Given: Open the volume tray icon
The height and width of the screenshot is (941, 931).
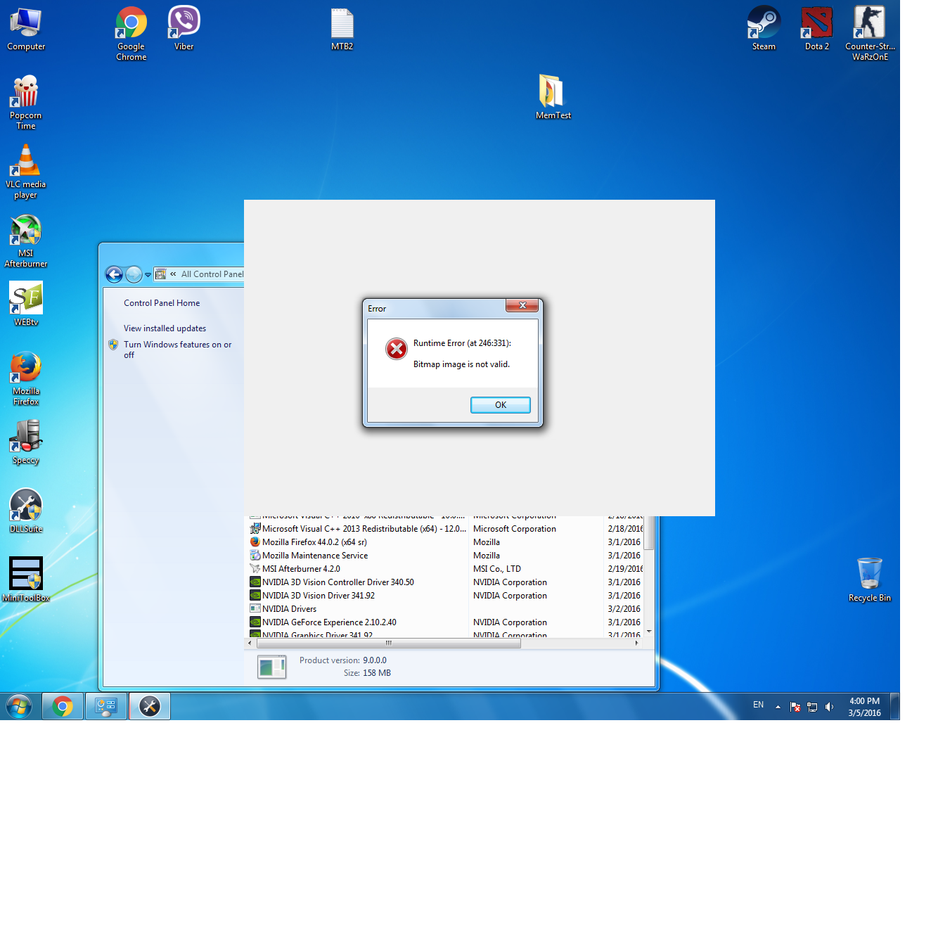Looking at the screenshot, I should coord(830,707).
